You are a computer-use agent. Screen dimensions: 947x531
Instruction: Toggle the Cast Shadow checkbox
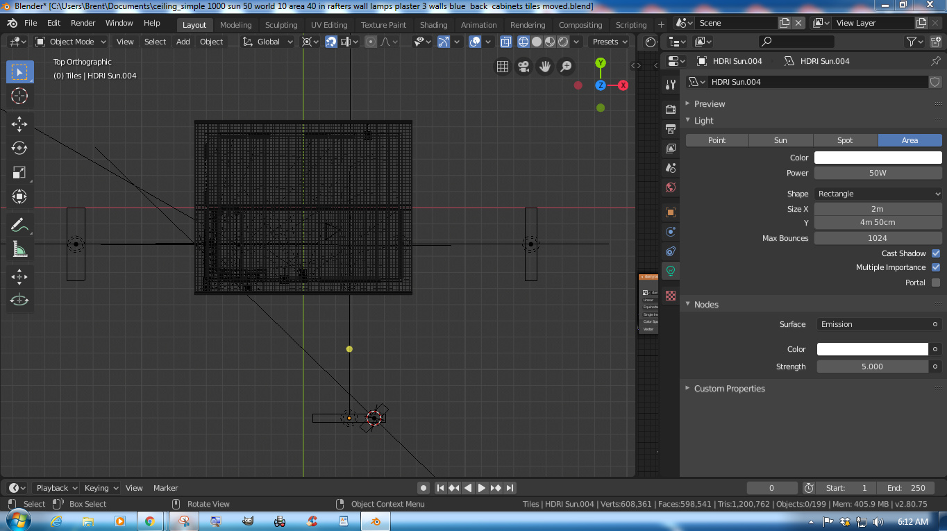point(936,253)
